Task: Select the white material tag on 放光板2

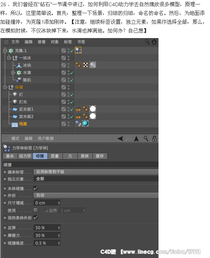Action: click(x=93, y=116)
